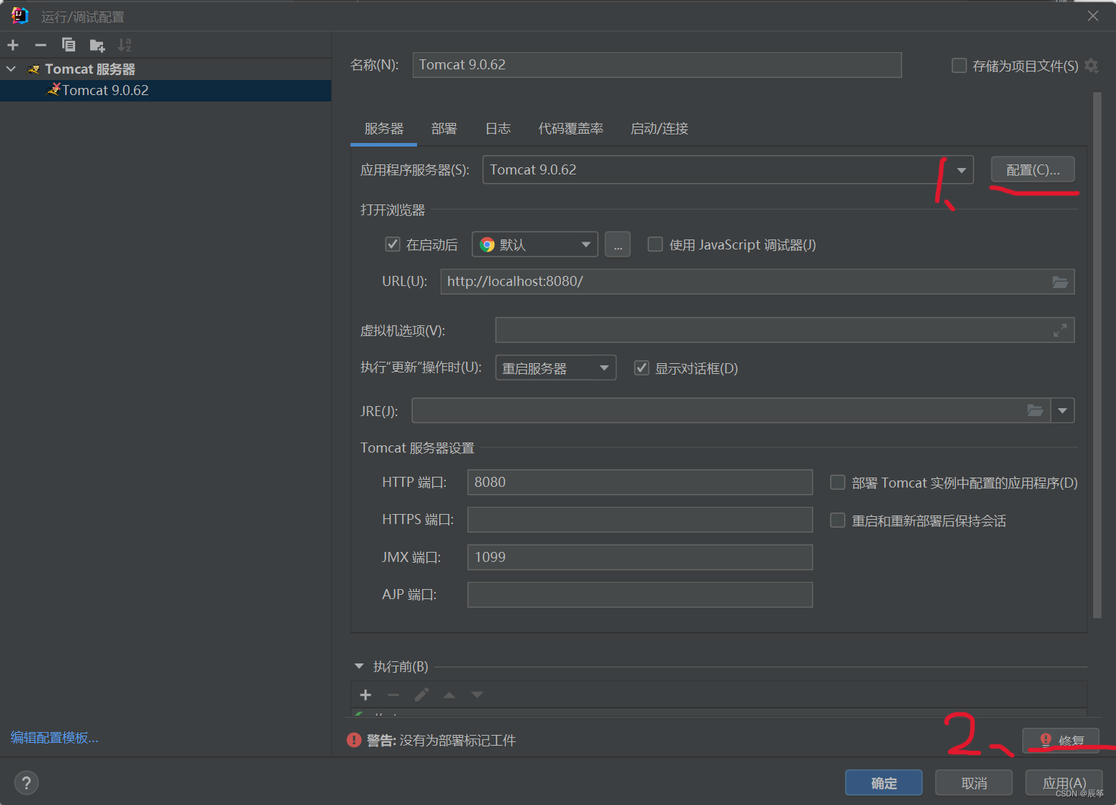
Task: Sort configurations alphabetically icon
Action: click(x=124, y=45)
